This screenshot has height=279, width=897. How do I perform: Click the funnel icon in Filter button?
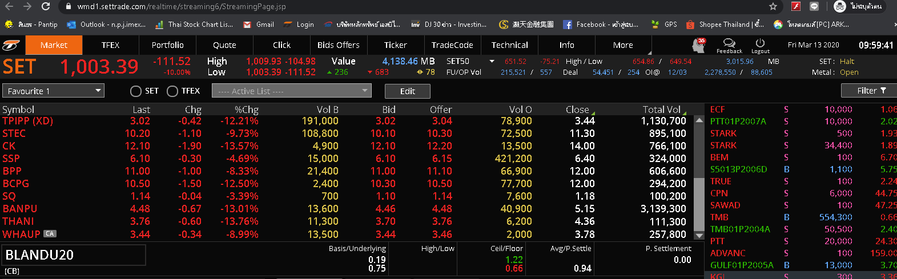(883, 90)
